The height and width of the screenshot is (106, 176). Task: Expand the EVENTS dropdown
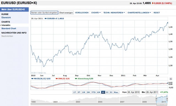pyautogui.click(x=96, y=13)
